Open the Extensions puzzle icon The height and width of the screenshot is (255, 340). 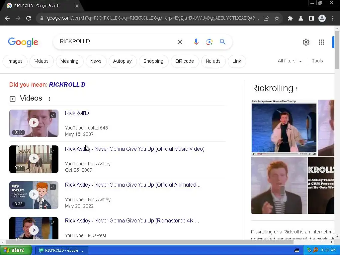(290, 19)
